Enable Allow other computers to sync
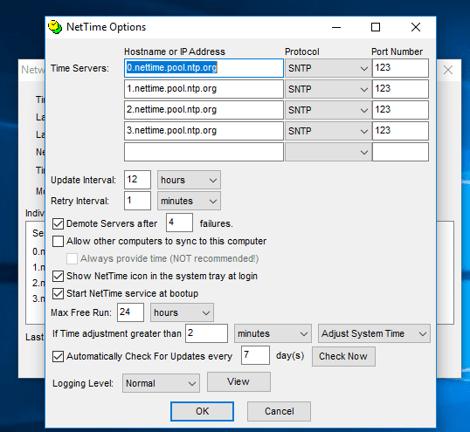This screenshot has height=432, width=470. pyautogui.click(x=58, y=241)
